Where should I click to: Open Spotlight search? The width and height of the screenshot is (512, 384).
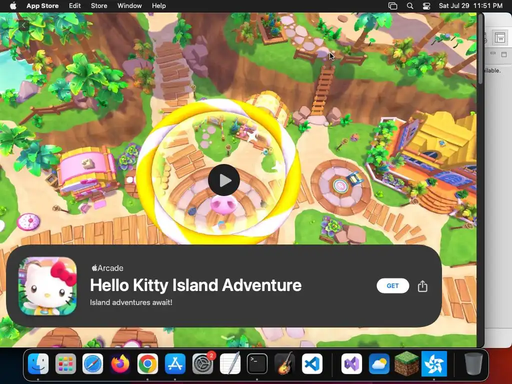pyautogui.click(x=410, y=6)
